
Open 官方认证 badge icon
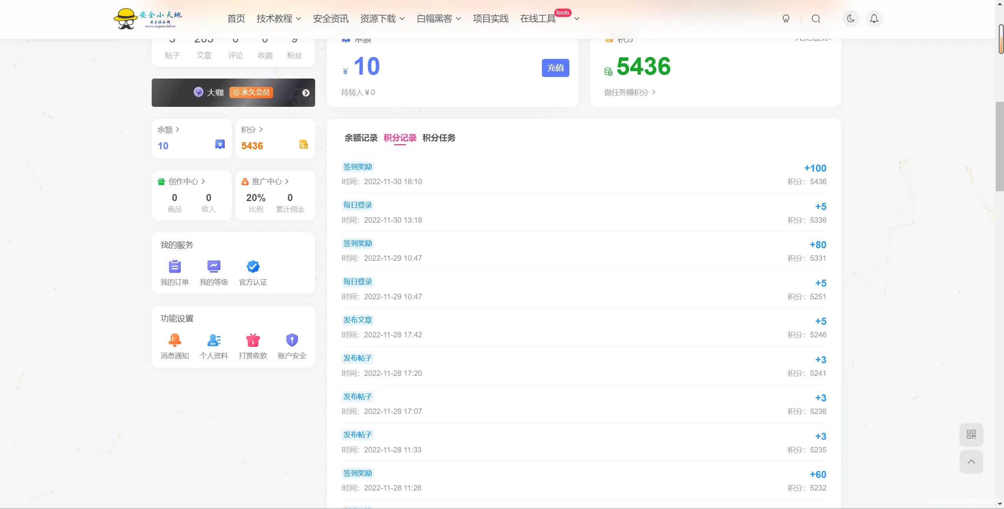tap(253, 266)
